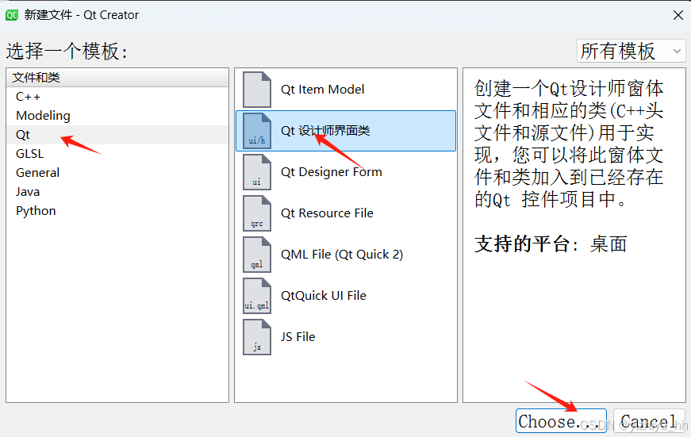Choose the QML File (Qt Quick 2) label

[342, 255]
